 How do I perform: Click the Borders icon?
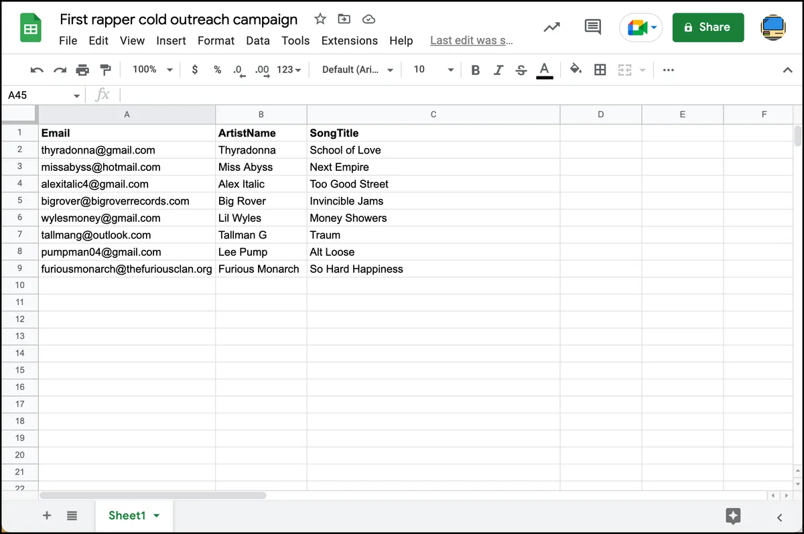tap(600, 70)
